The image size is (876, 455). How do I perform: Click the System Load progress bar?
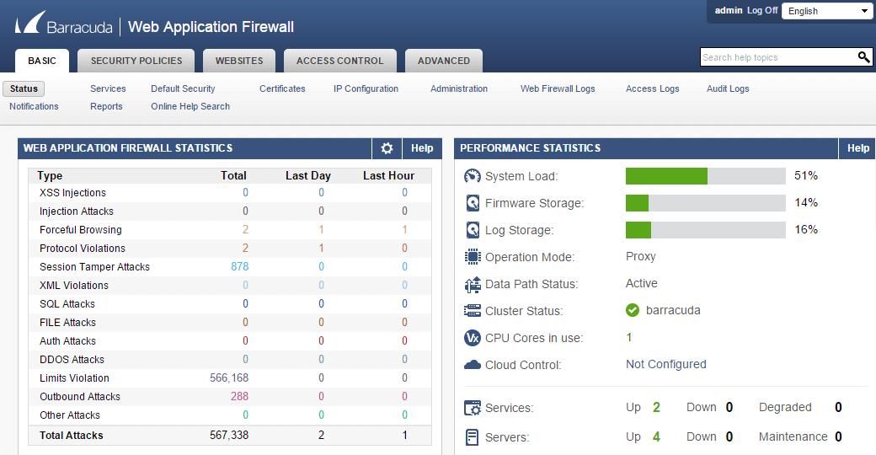click(706, 176)
